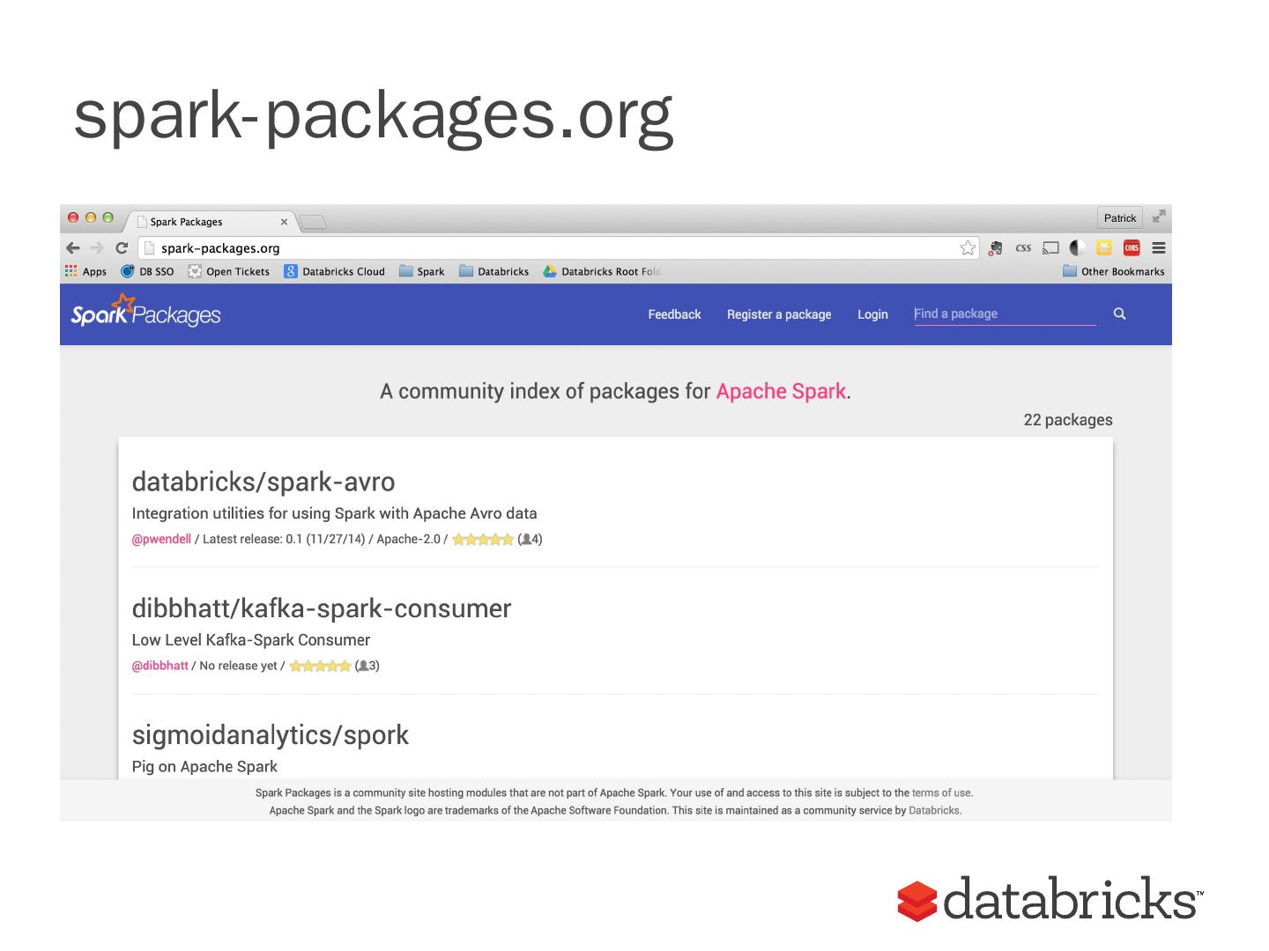1269x951 pixels.
Task: Bookmark this page with the star icon
Action: [968, 248]
